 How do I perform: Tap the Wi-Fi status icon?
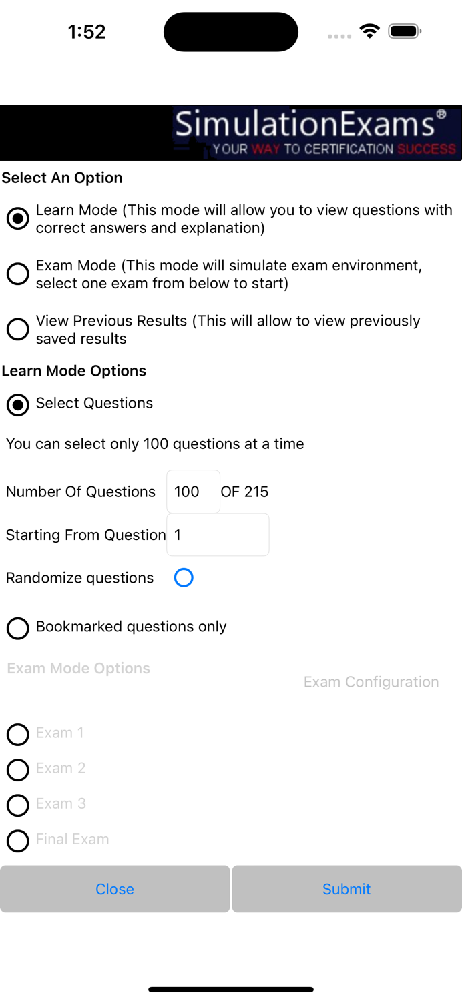[369, 31]
